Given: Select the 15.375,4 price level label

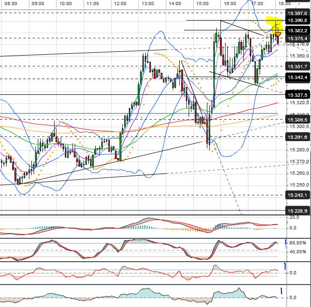Looking at the screenshot, I should (297, 38).
